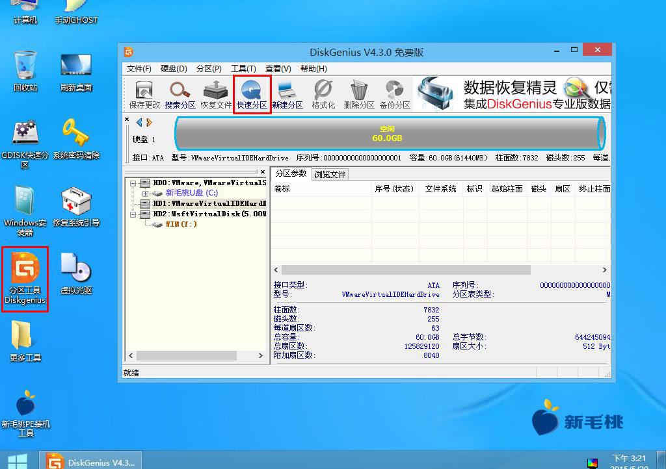Image resolution: width=666 pixels, height=469 pixels.
Task: Select the 虚拟光驱 desktop icon
Action: [x=76, y=273]
